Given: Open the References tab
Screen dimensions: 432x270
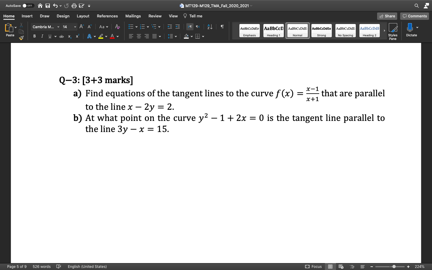Looking at the screenshot, I should (x=107, y=16).
